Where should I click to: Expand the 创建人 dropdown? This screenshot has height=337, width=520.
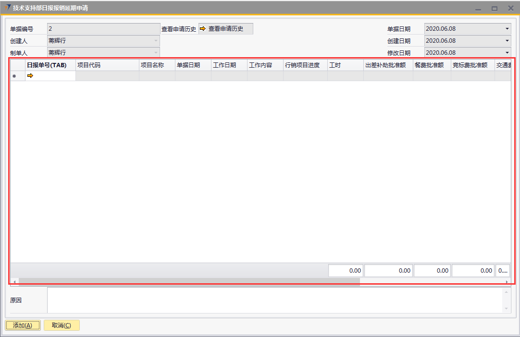pos(155,41)
